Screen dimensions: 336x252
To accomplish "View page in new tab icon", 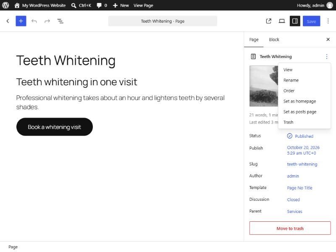I will coord(268,21).
